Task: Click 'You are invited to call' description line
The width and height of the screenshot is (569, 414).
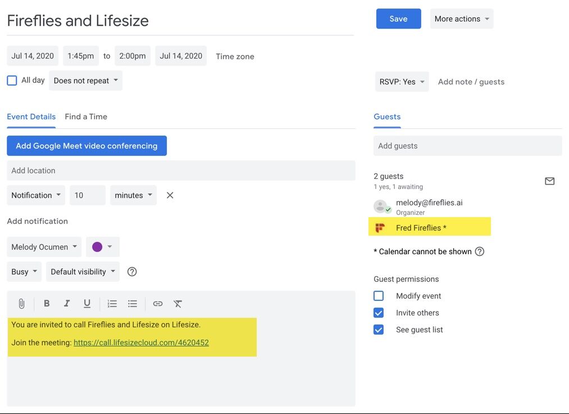Action: click(x=106, y=325)
